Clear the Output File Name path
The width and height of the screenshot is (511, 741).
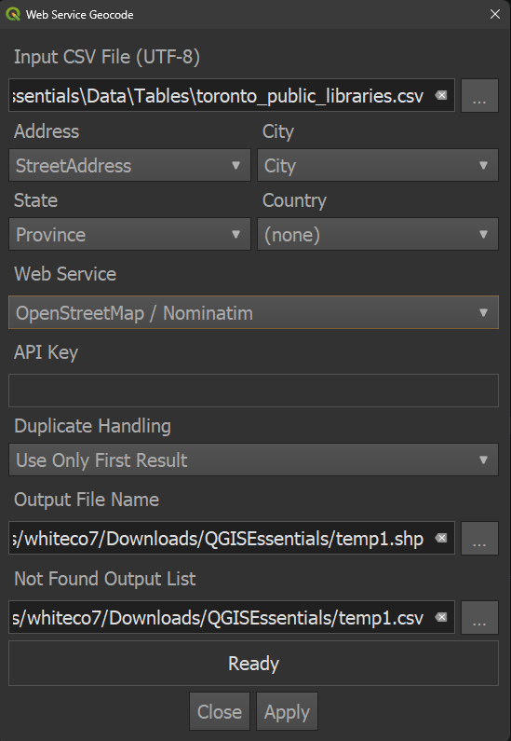tap(440, 538)
